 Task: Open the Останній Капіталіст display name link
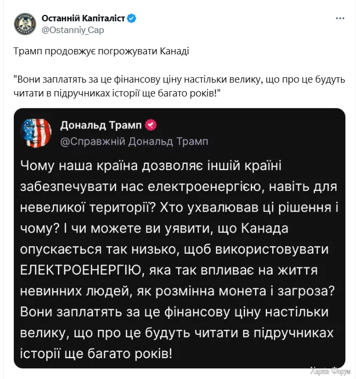[83, 19]
